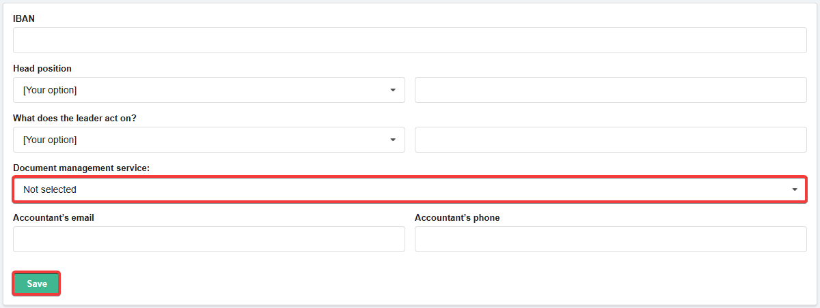This screenshot has height=308, width=820.
Task: Click the "Accountant's email" label
Action: (53, 218)
